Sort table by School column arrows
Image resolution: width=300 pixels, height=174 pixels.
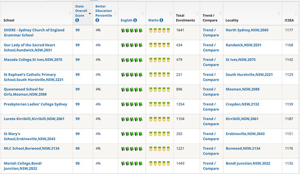tap(70, 13)
